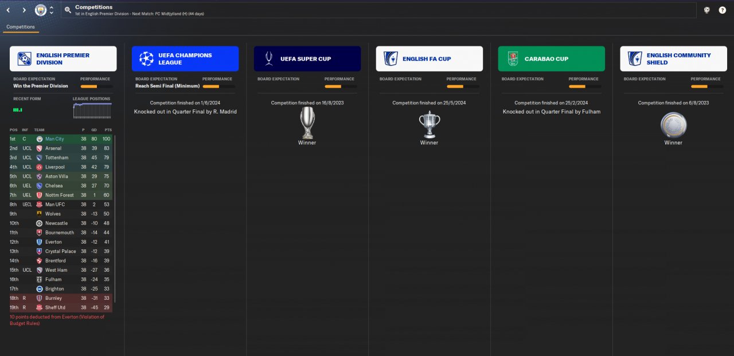734x356 pixels.
Task: Click the Champions League starball logo
Action: (x=147, y=58)
